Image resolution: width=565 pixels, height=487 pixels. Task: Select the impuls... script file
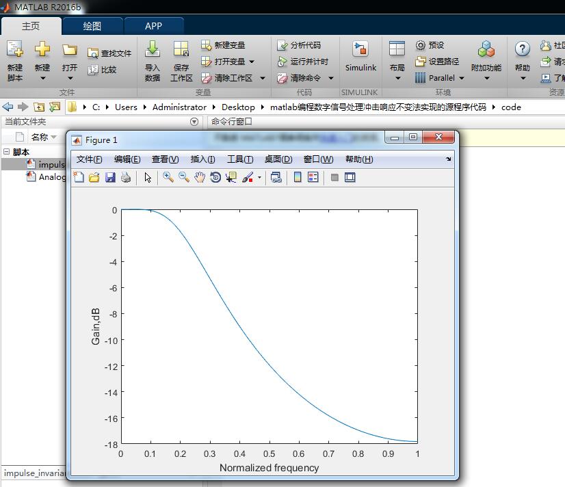[47, 164]
